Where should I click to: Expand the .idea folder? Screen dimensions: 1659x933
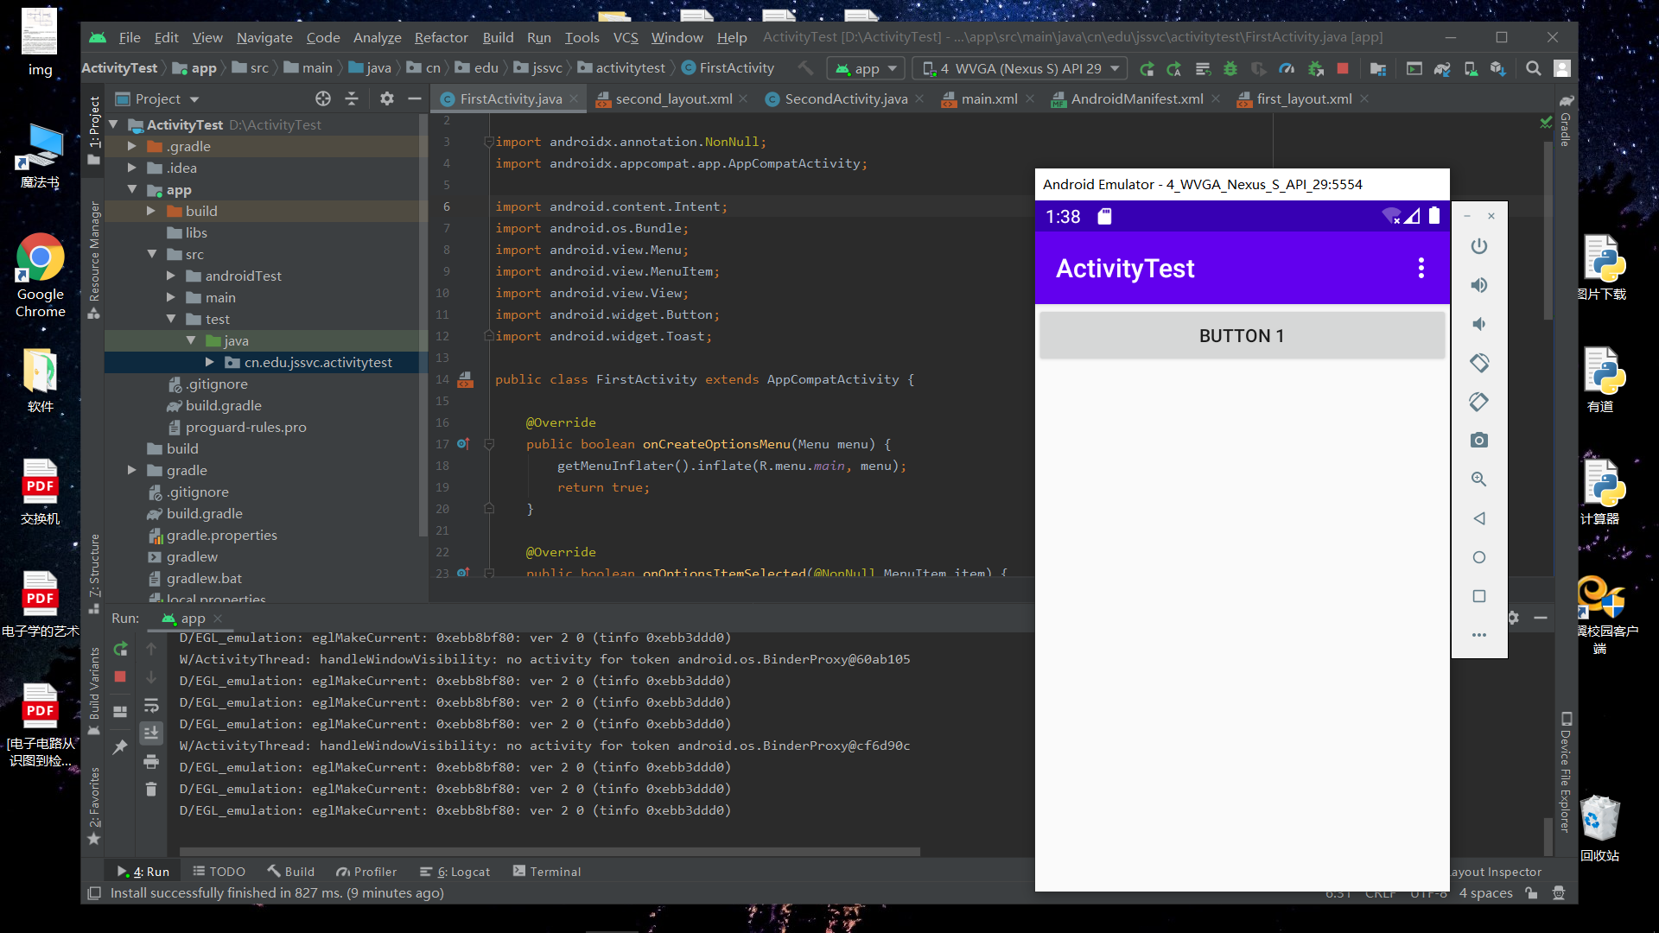pyautogui.click(x=132, y=168)
